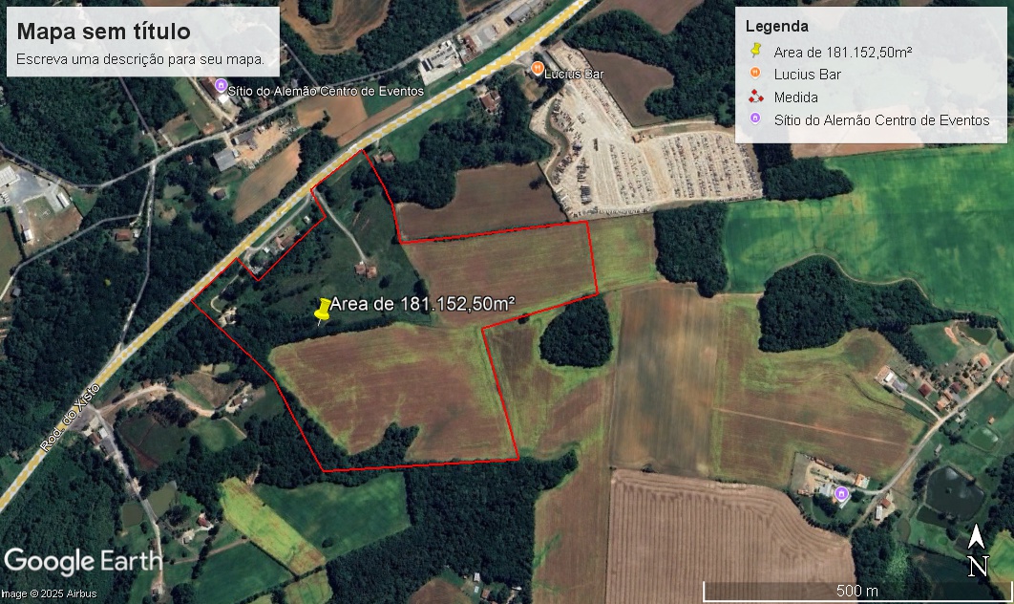Click 'Sítio do Alemão Centro de Eventos' legend label
1014x604 pixels.
pyautogui.click(x=881, y=120)
